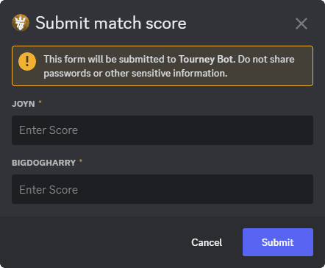Select the "Enter Score" placeholder under BIGDOGHARRY
This screenshot has width=325, height=268.
coord(49,190)
